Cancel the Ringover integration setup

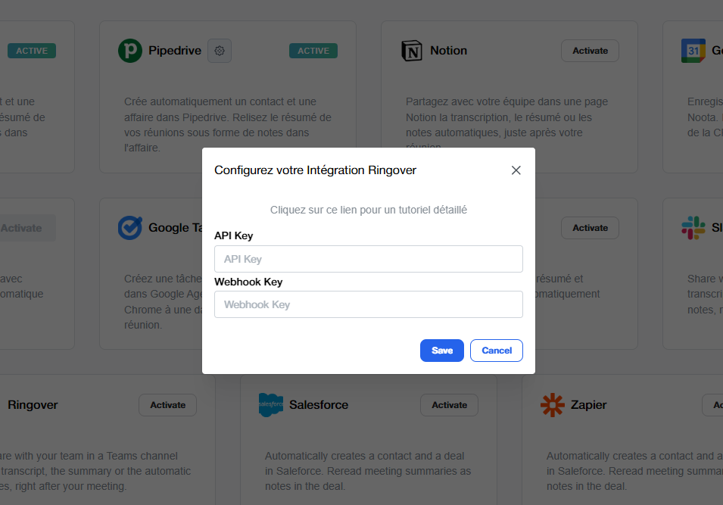[x=497, y=351]
